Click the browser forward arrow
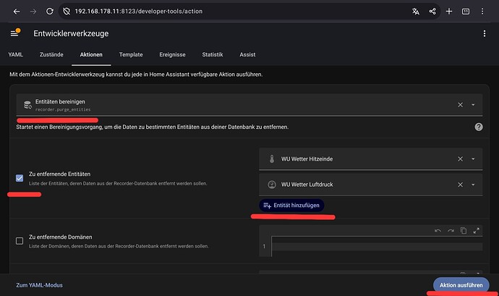Viewport: 499px width, 296px height. 33,12
